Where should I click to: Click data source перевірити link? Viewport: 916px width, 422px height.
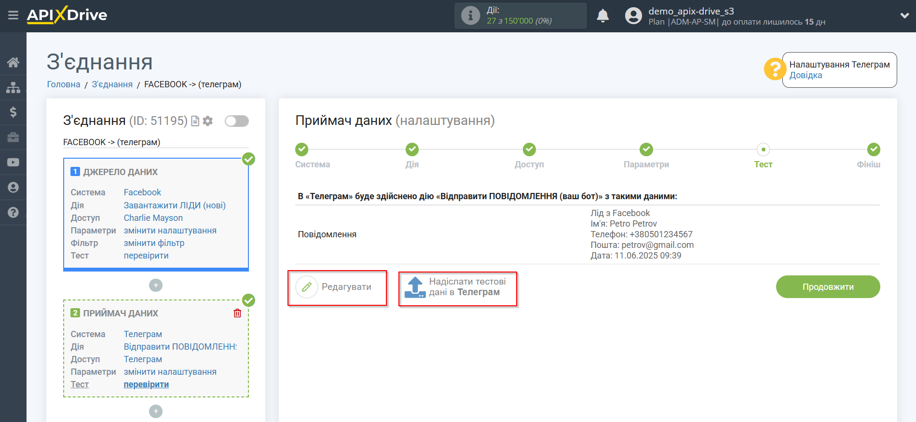click(x=146, y=256)
